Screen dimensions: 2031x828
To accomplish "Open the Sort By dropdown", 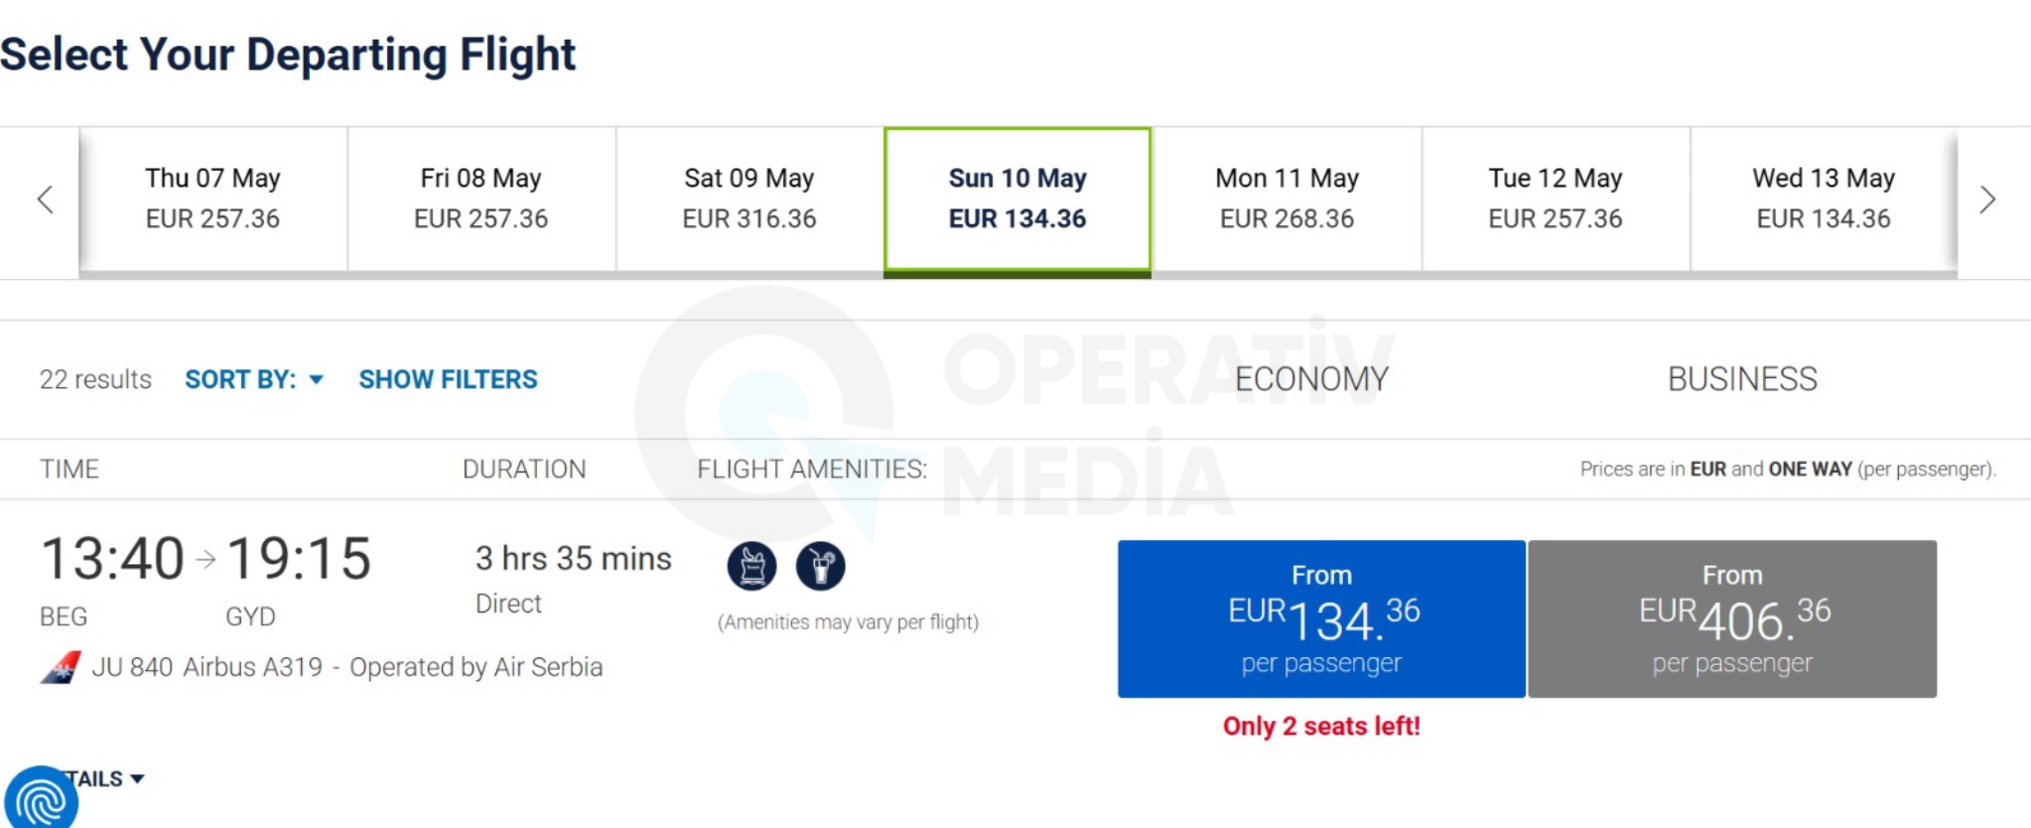I will click(253, 379).
